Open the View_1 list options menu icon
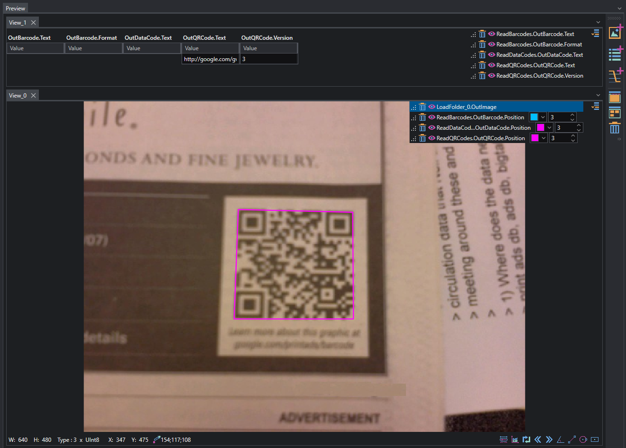Viewport: 626px width, 448px height. tap(596, 34)
